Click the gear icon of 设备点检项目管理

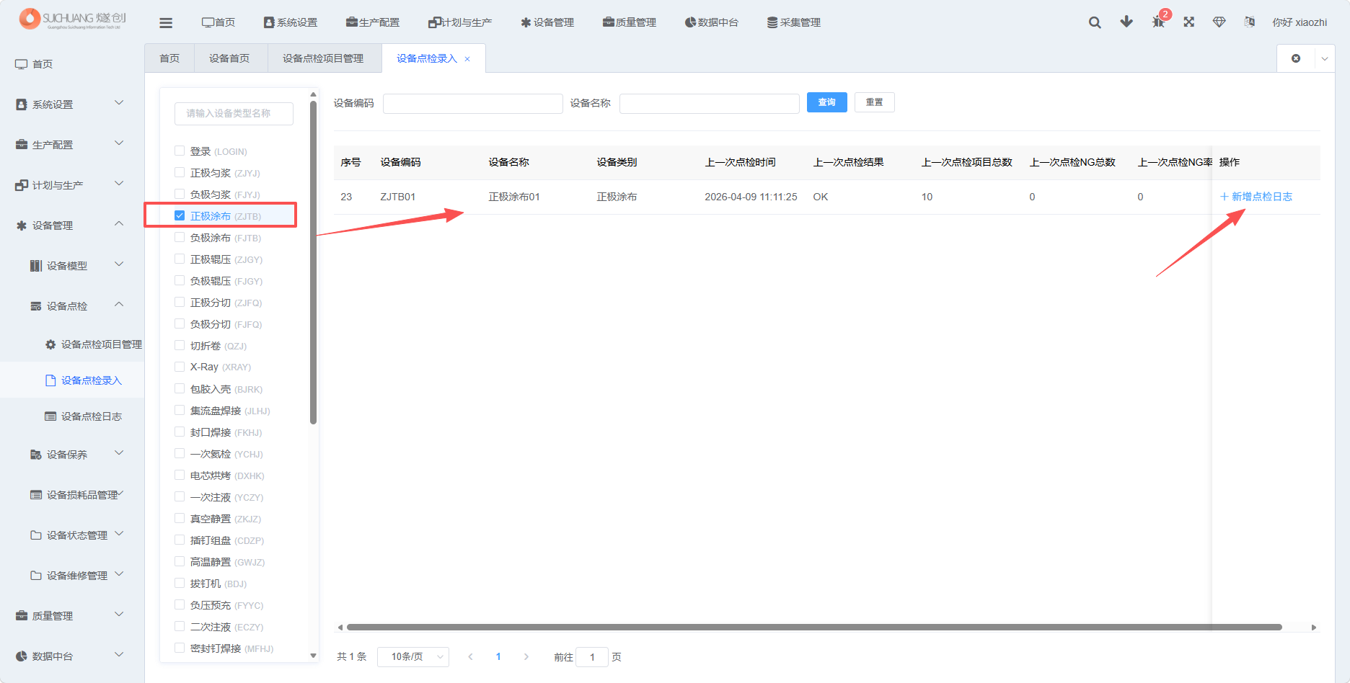(x=50, y=344)
